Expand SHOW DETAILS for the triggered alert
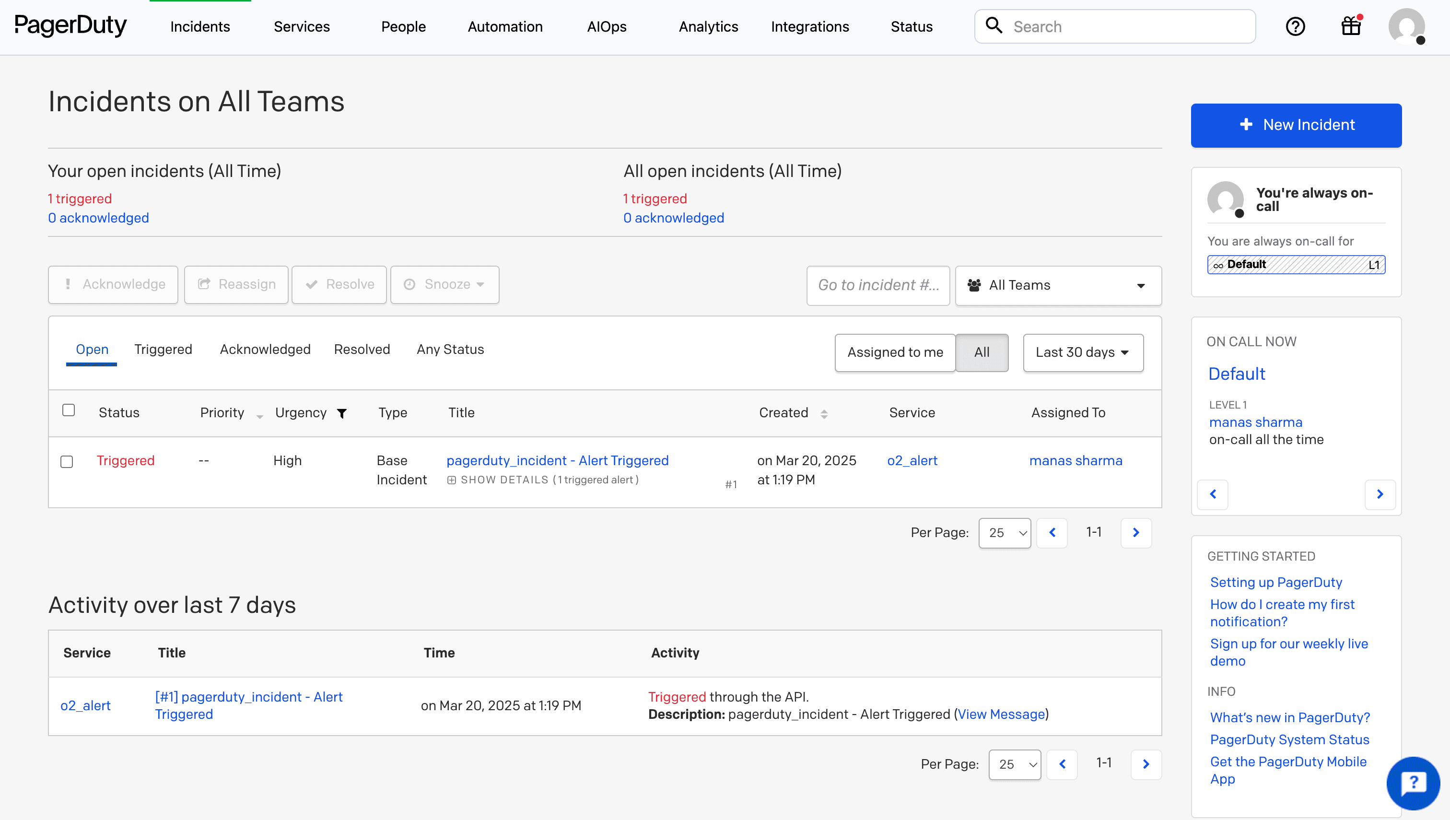This screenshot has width=1450, height=820. click(x=504, y=480)
